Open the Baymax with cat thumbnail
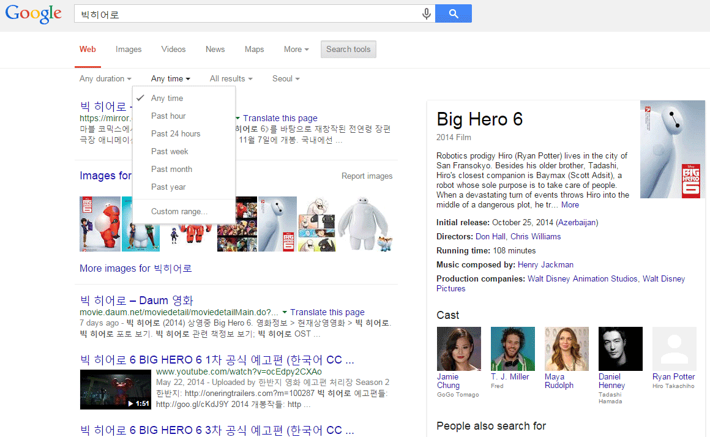710x437 pixels. 365,224
